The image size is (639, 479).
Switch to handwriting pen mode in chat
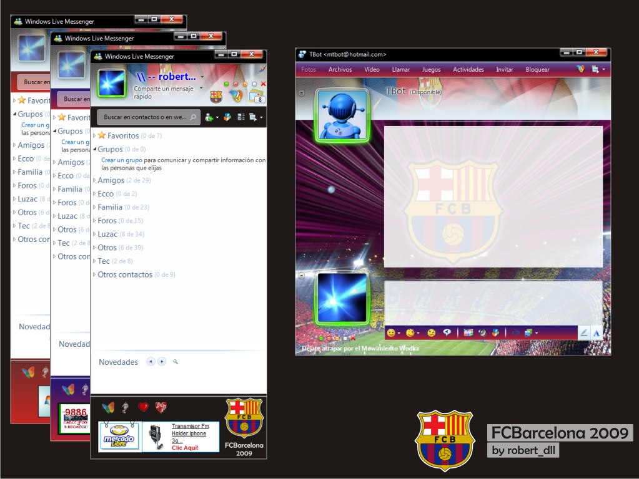click(584, 333)
